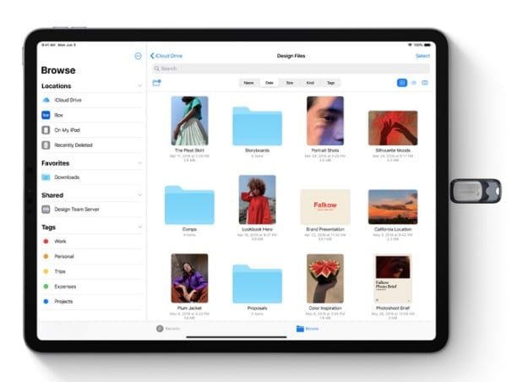Image resolution: width=528 pixels, height=382 pixels.
Task: Collapse the Favorites section
Action: 140,163
